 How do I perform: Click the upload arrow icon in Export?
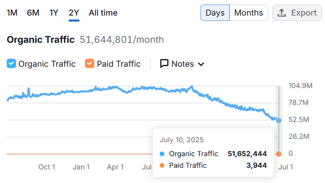point(282,13)
